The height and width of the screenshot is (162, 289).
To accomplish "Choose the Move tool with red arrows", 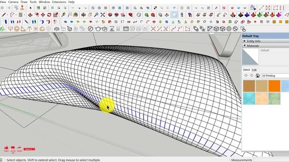I will pos(43,15).
